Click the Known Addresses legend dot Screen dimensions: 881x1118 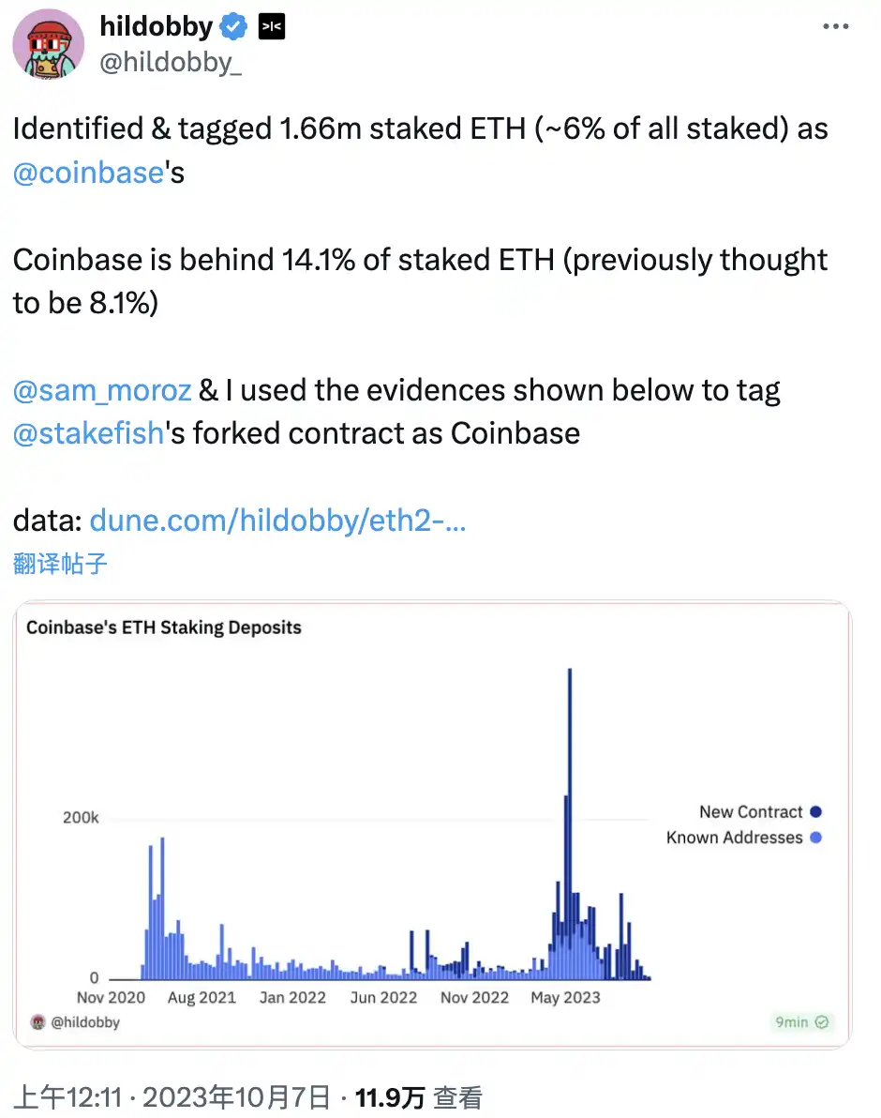(x=815, y=838)
